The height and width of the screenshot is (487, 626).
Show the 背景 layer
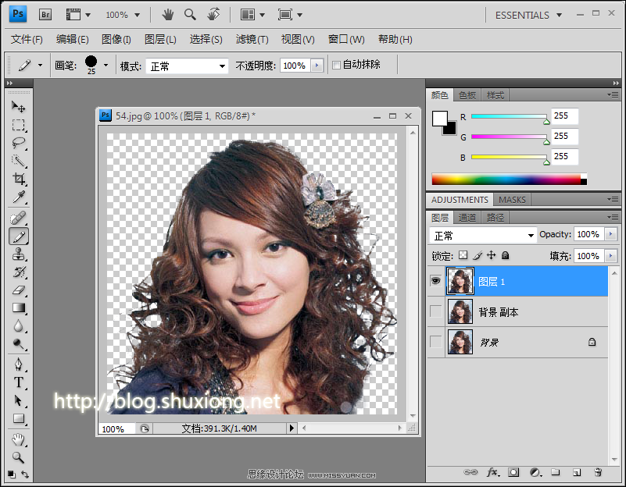pyautogui.click(x=435, y=342)
